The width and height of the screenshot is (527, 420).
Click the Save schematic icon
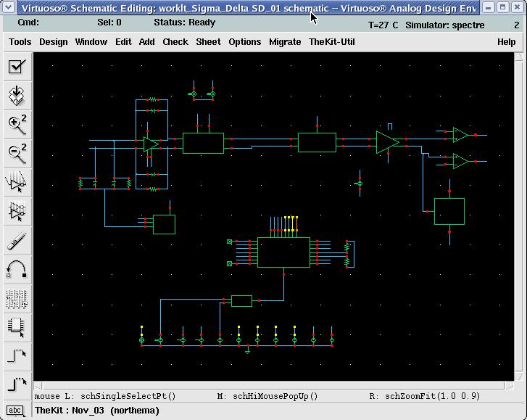[x=17, y=95]
